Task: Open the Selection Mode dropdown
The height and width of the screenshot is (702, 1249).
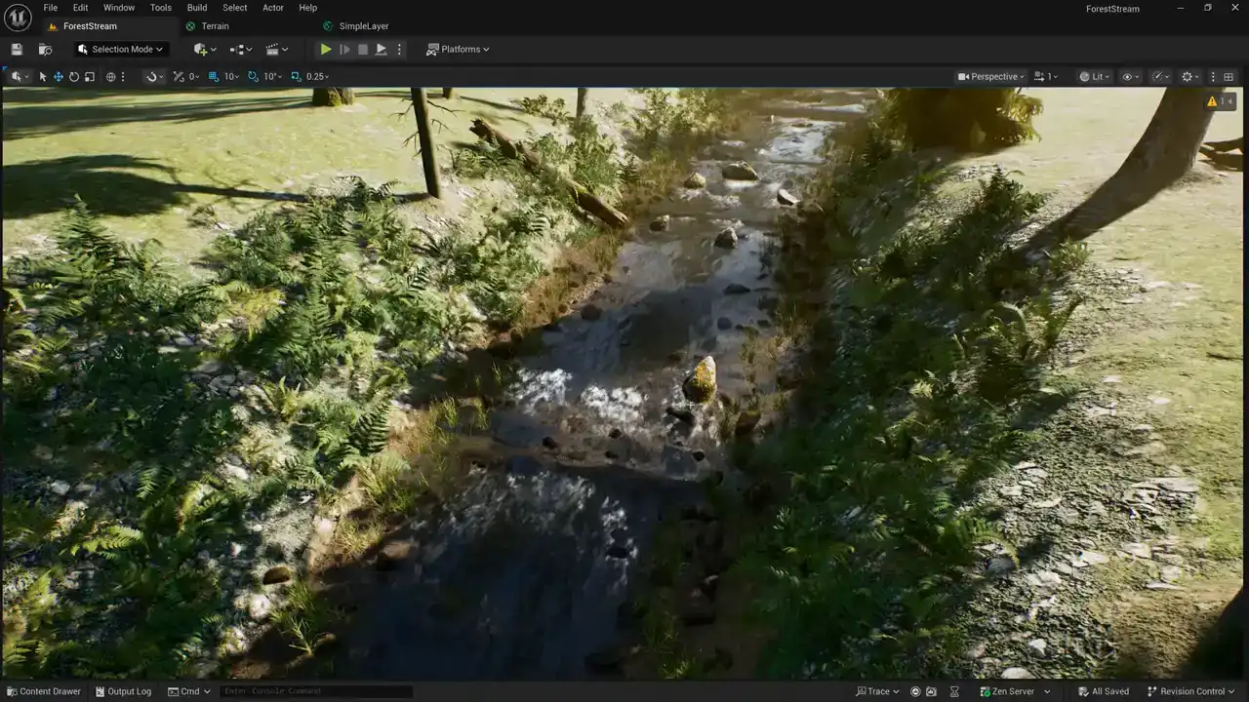Action: [x=121, y=50]
